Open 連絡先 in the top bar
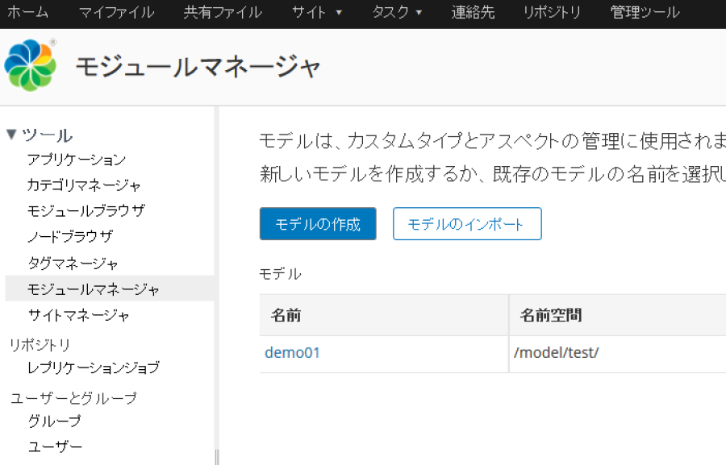 pyautogui.click(x=473, y=13)
